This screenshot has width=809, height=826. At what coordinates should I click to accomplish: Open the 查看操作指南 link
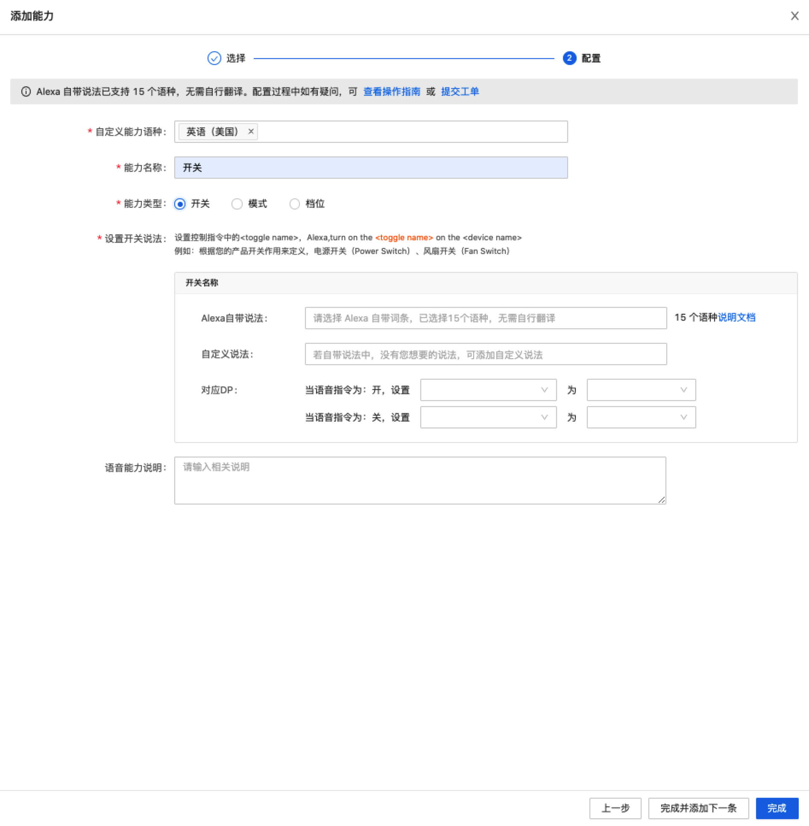tap(392, 91)
